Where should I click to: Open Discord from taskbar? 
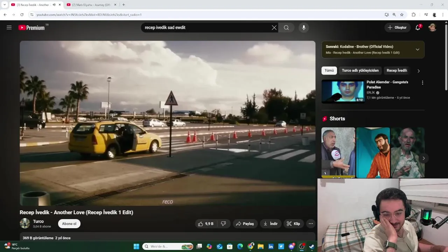click(x=291, y=246)
